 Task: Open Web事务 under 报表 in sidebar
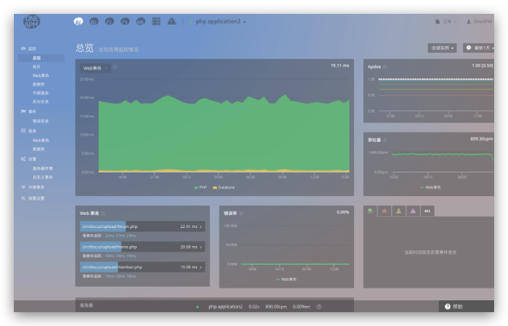point(41,140)
